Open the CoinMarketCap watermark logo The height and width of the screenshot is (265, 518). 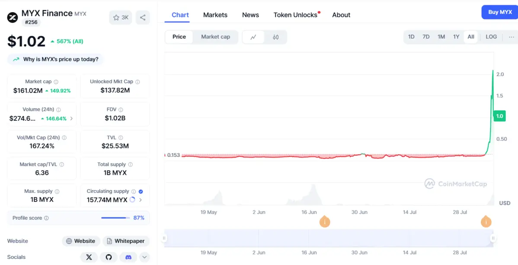456,184
